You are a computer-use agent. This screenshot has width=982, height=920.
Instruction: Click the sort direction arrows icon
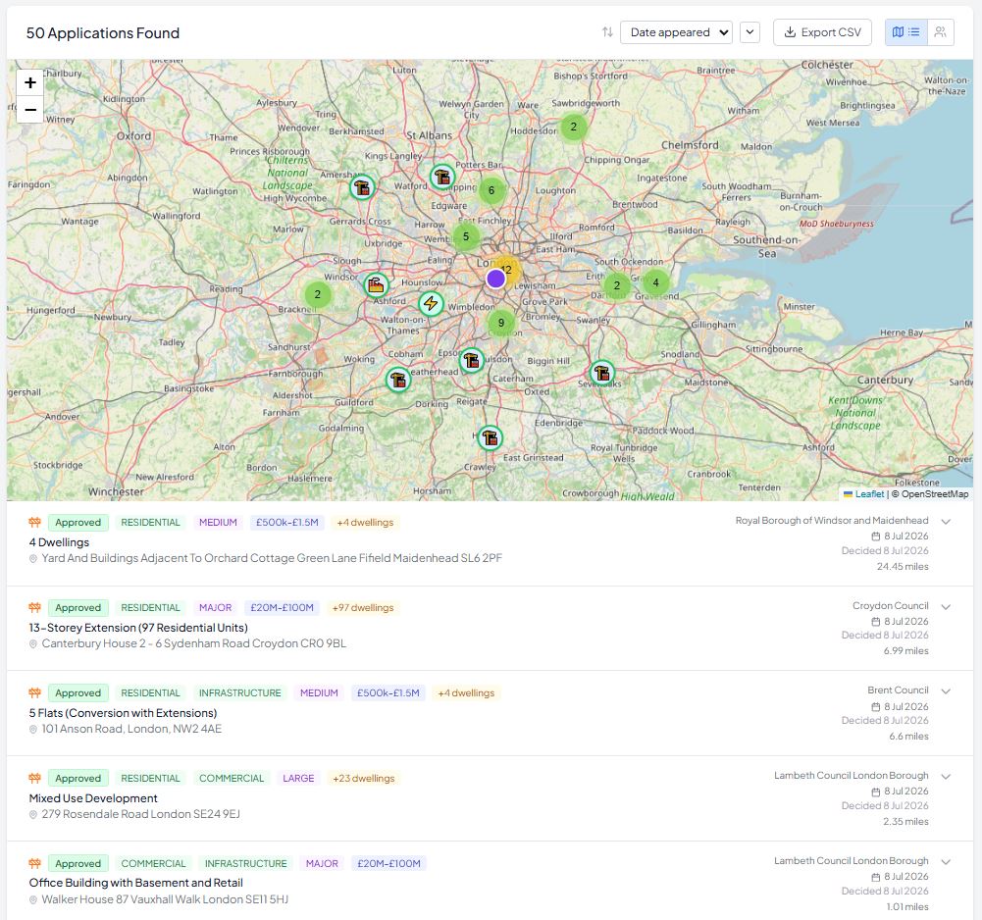pos(607,32)
